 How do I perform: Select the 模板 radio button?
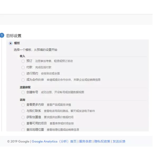coord(11,43)
